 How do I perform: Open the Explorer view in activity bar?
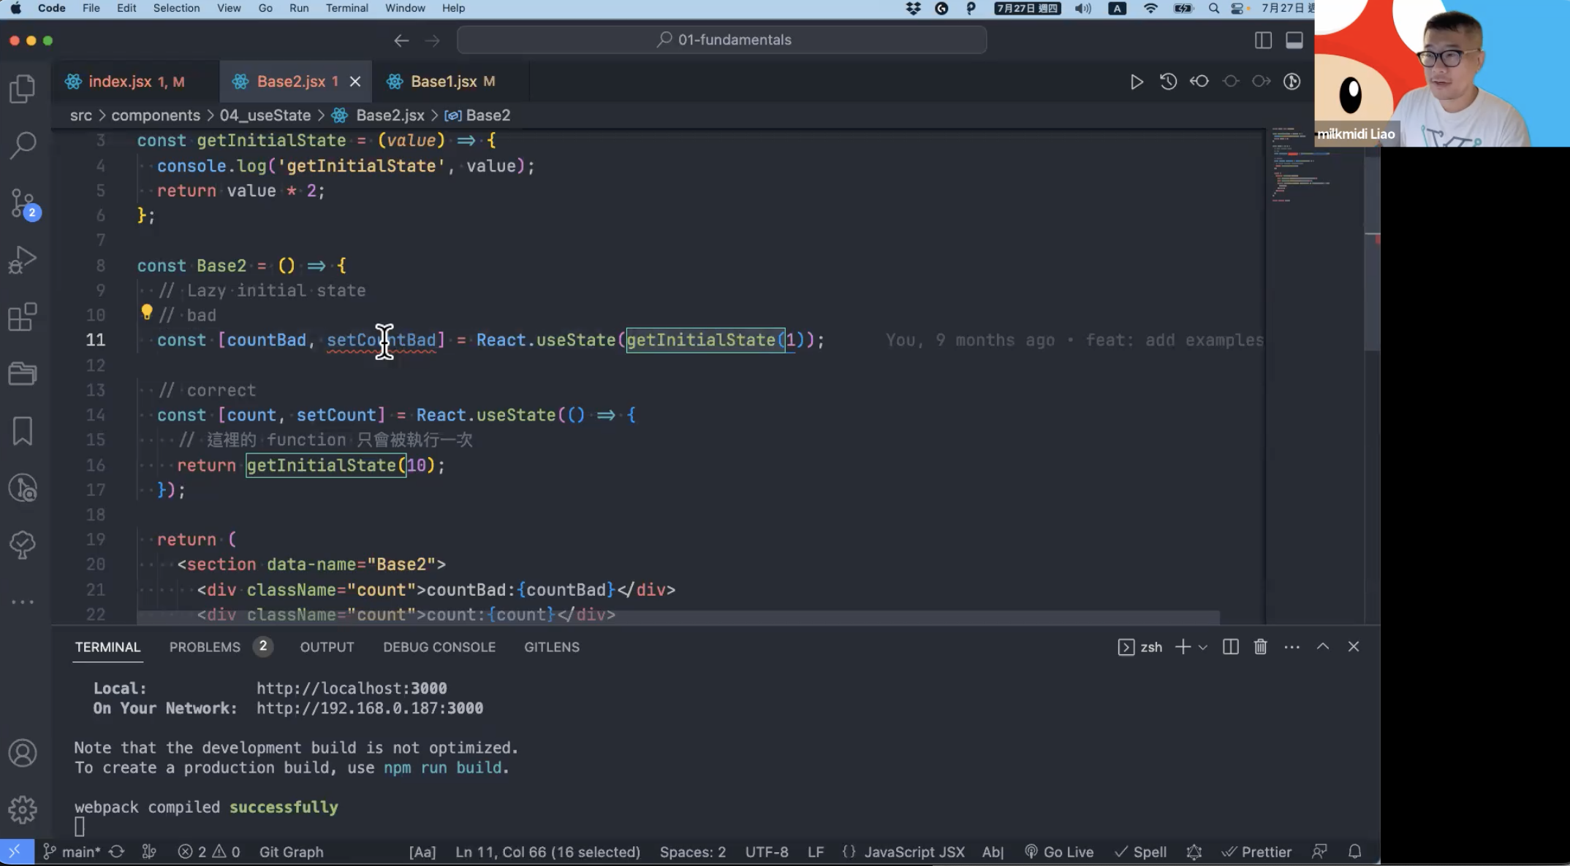point(23,88)
